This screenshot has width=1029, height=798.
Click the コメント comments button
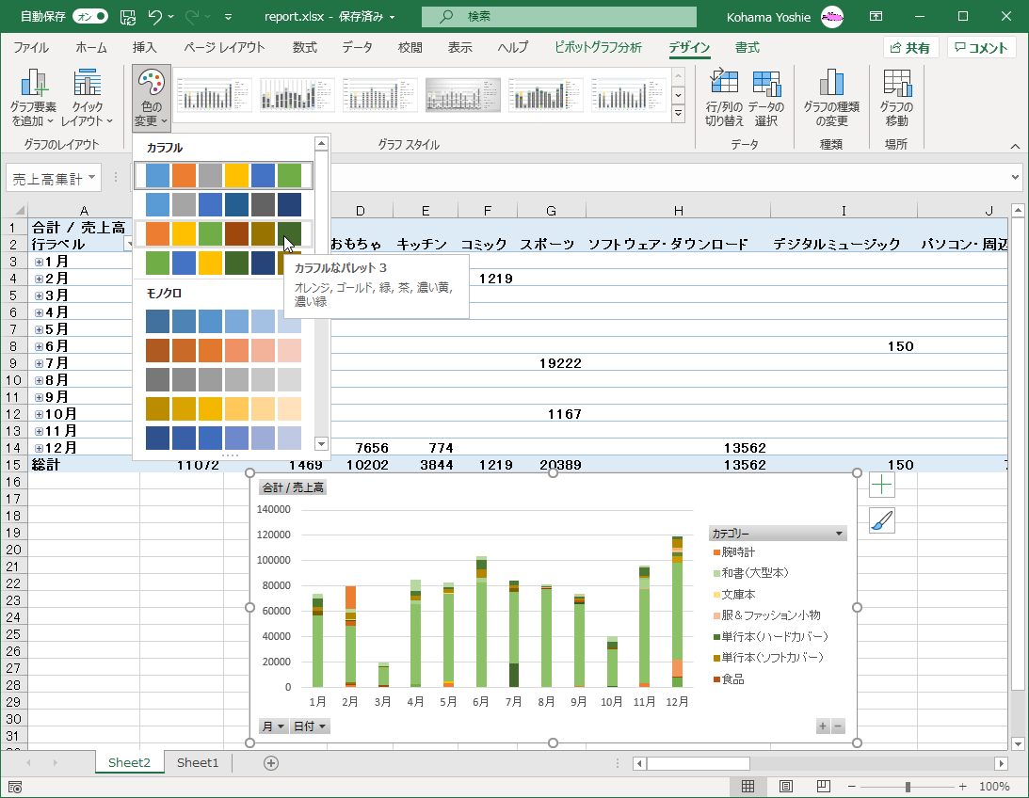pyautogui.click(x=982, y=48)
